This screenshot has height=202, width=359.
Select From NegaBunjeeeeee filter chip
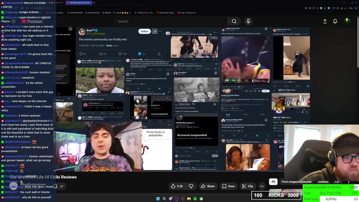(296, 182)
